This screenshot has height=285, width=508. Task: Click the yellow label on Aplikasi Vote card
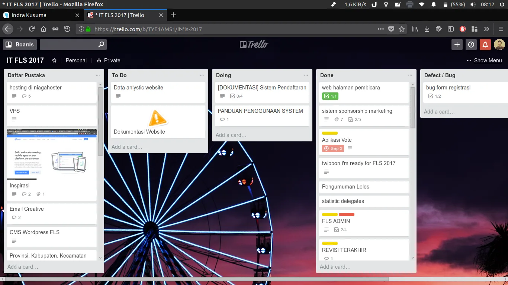[x=330, y=133]
